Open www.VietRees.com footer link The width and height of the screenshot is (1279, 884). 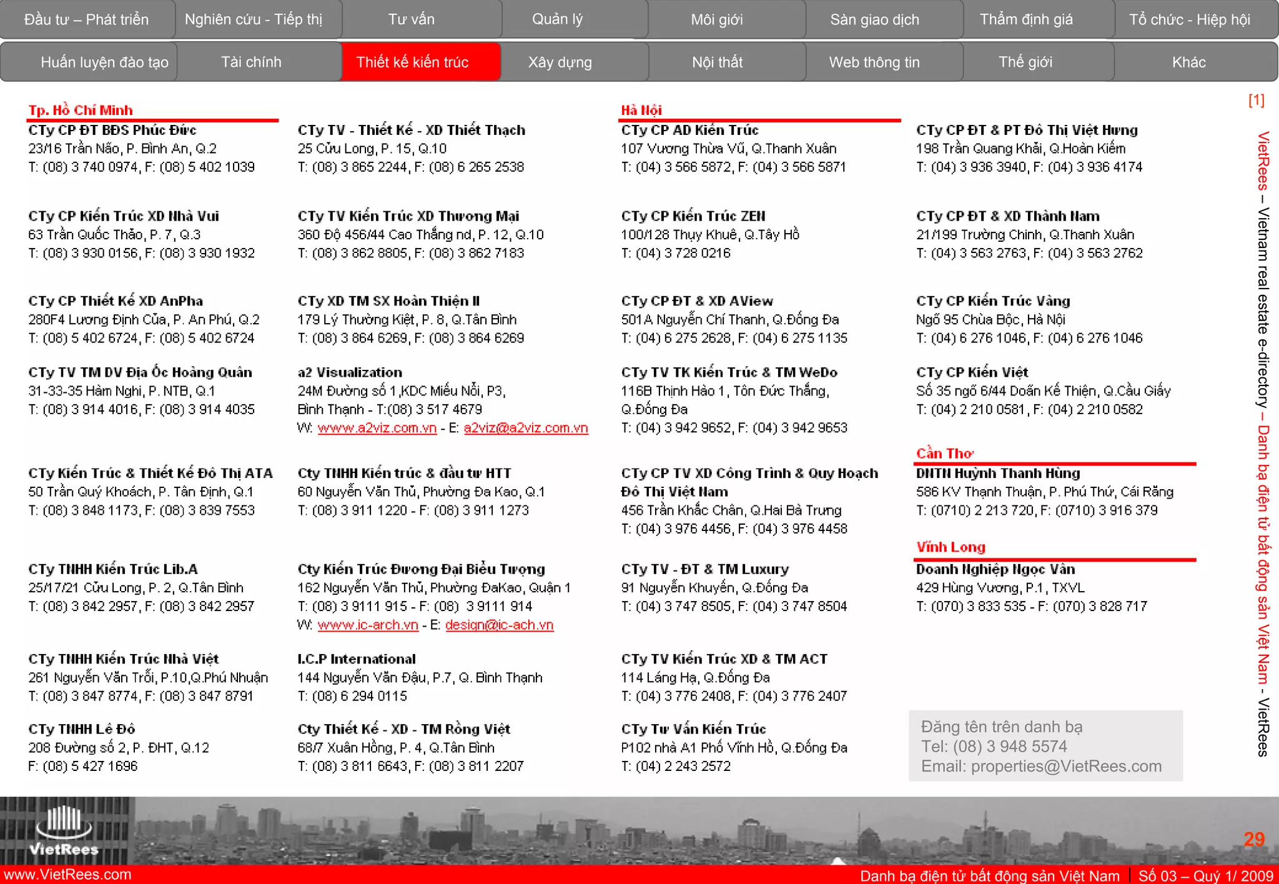click(66, 874)
